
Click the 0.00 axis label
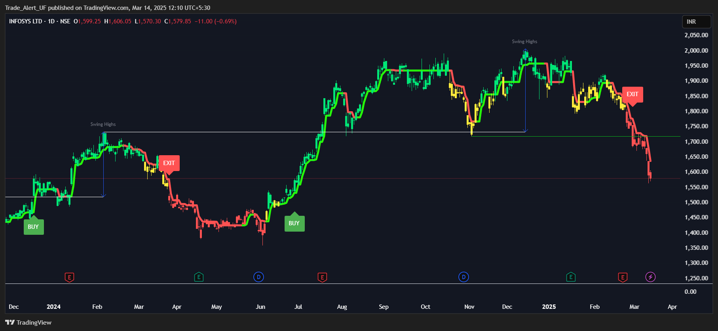(x=690, y=292)
